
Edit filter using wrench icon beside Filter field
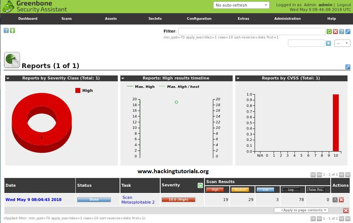348,31
